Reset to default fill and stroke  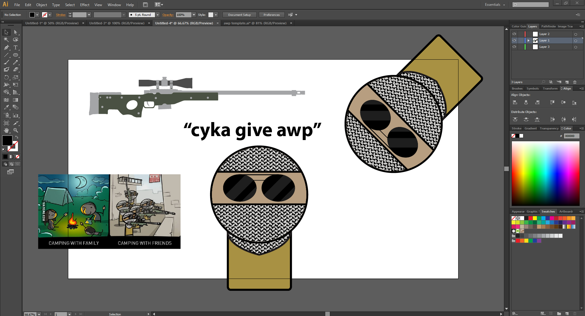coord(4,150)
